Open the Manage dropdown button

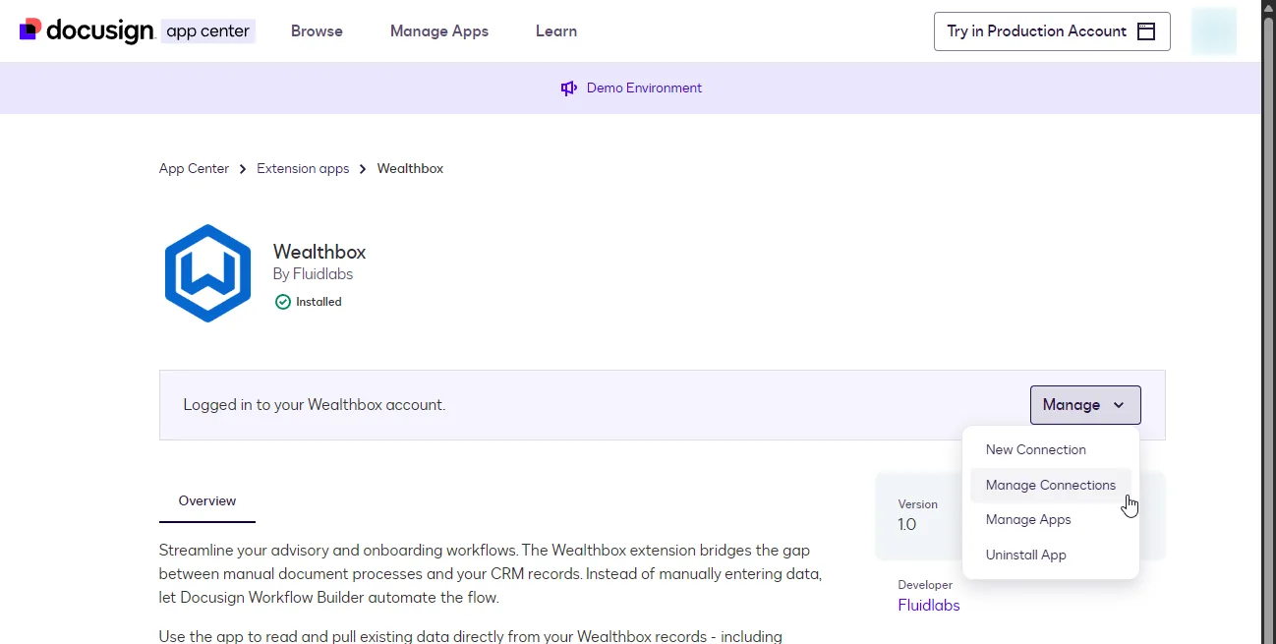pos(1085,405)
